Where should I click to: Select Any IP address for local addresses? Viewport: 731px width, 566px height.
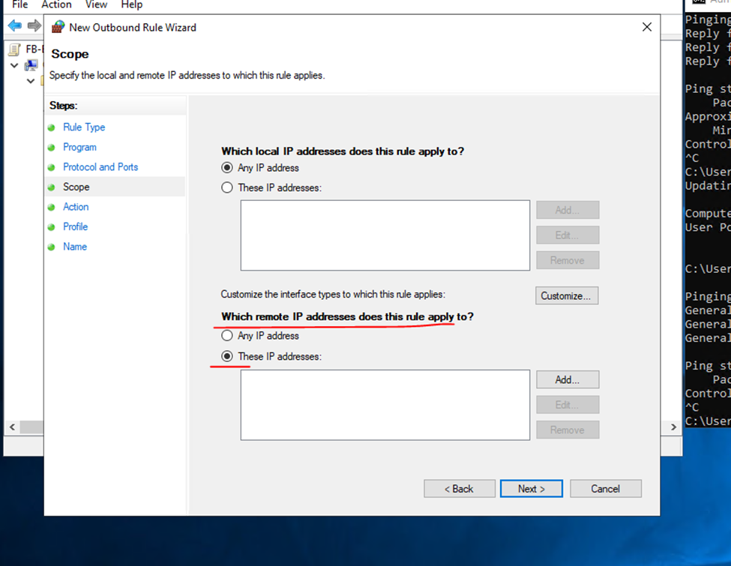[x=227, y=168]
